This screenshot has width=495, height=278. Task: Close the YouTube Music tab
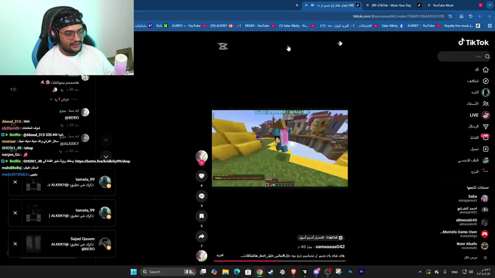point(429,5)
